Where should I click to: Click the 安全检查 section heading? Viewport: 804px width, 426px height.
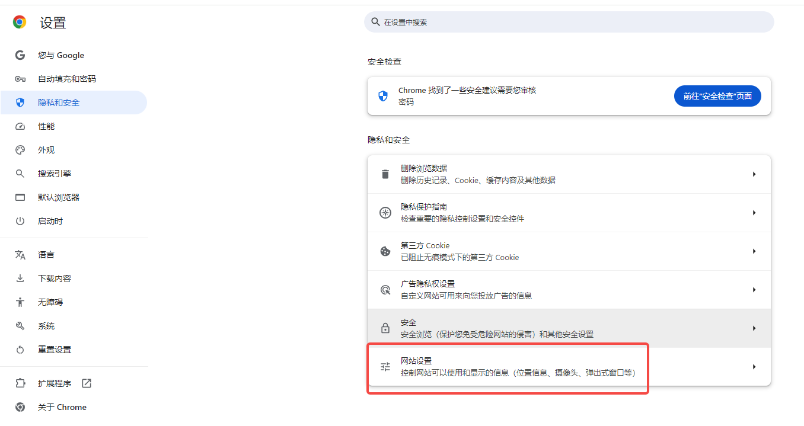tap(384, 62)
